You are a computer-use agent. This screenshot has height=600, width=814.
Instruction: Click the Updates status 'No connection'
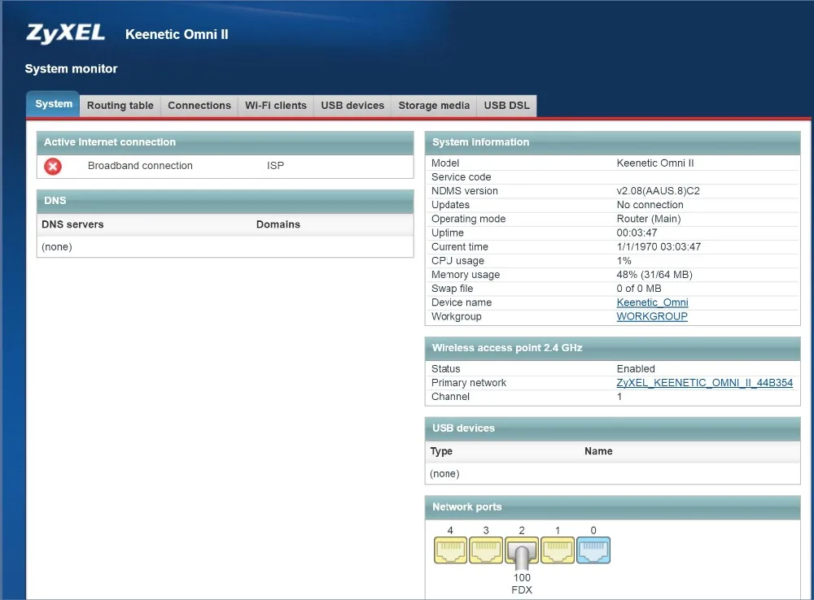650,205
